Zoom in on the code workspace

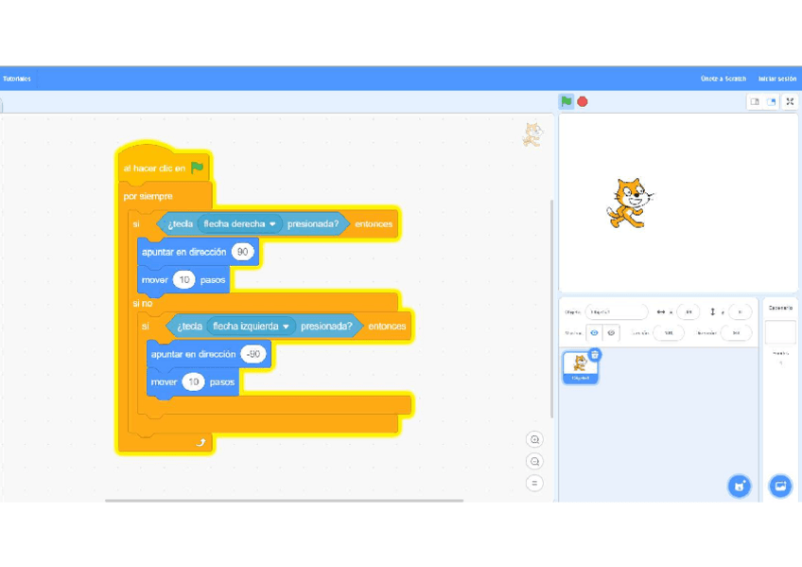point(534,439)
